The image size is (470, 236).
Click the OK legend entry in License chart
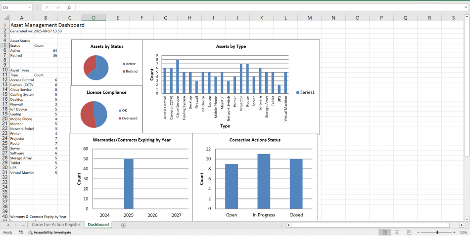(123, 111)
